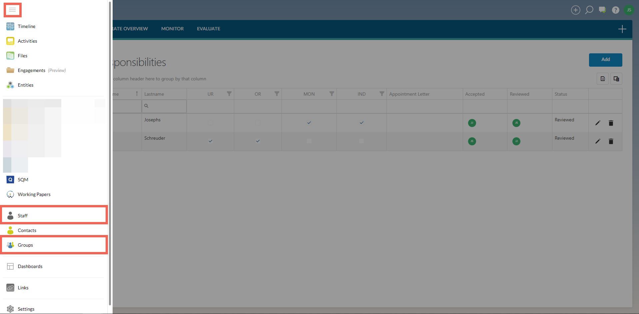Viewport: 639px width, 314px height.
Task: Click the Files icon
Action: tap(10, 56)
